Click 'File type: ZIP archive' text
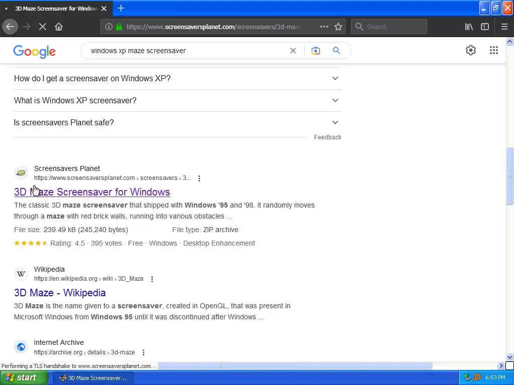Image resolution: width=514 pixels, height=385 pixels. (x=205, y=230)
